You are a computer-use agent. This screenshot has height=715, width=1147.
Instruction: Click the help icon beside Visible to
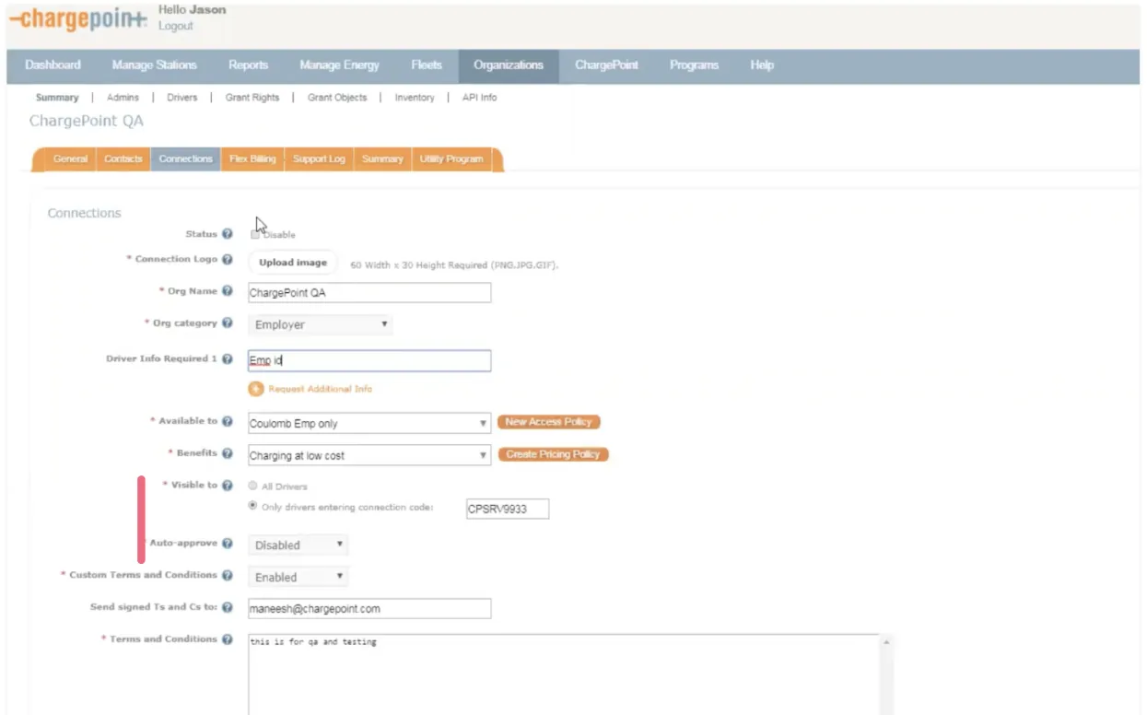click(x=227, y=486)
